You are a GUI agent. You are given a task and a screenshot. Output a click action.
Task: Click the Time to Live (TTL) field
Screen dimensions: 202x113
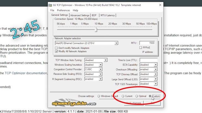tap(149, 60)
